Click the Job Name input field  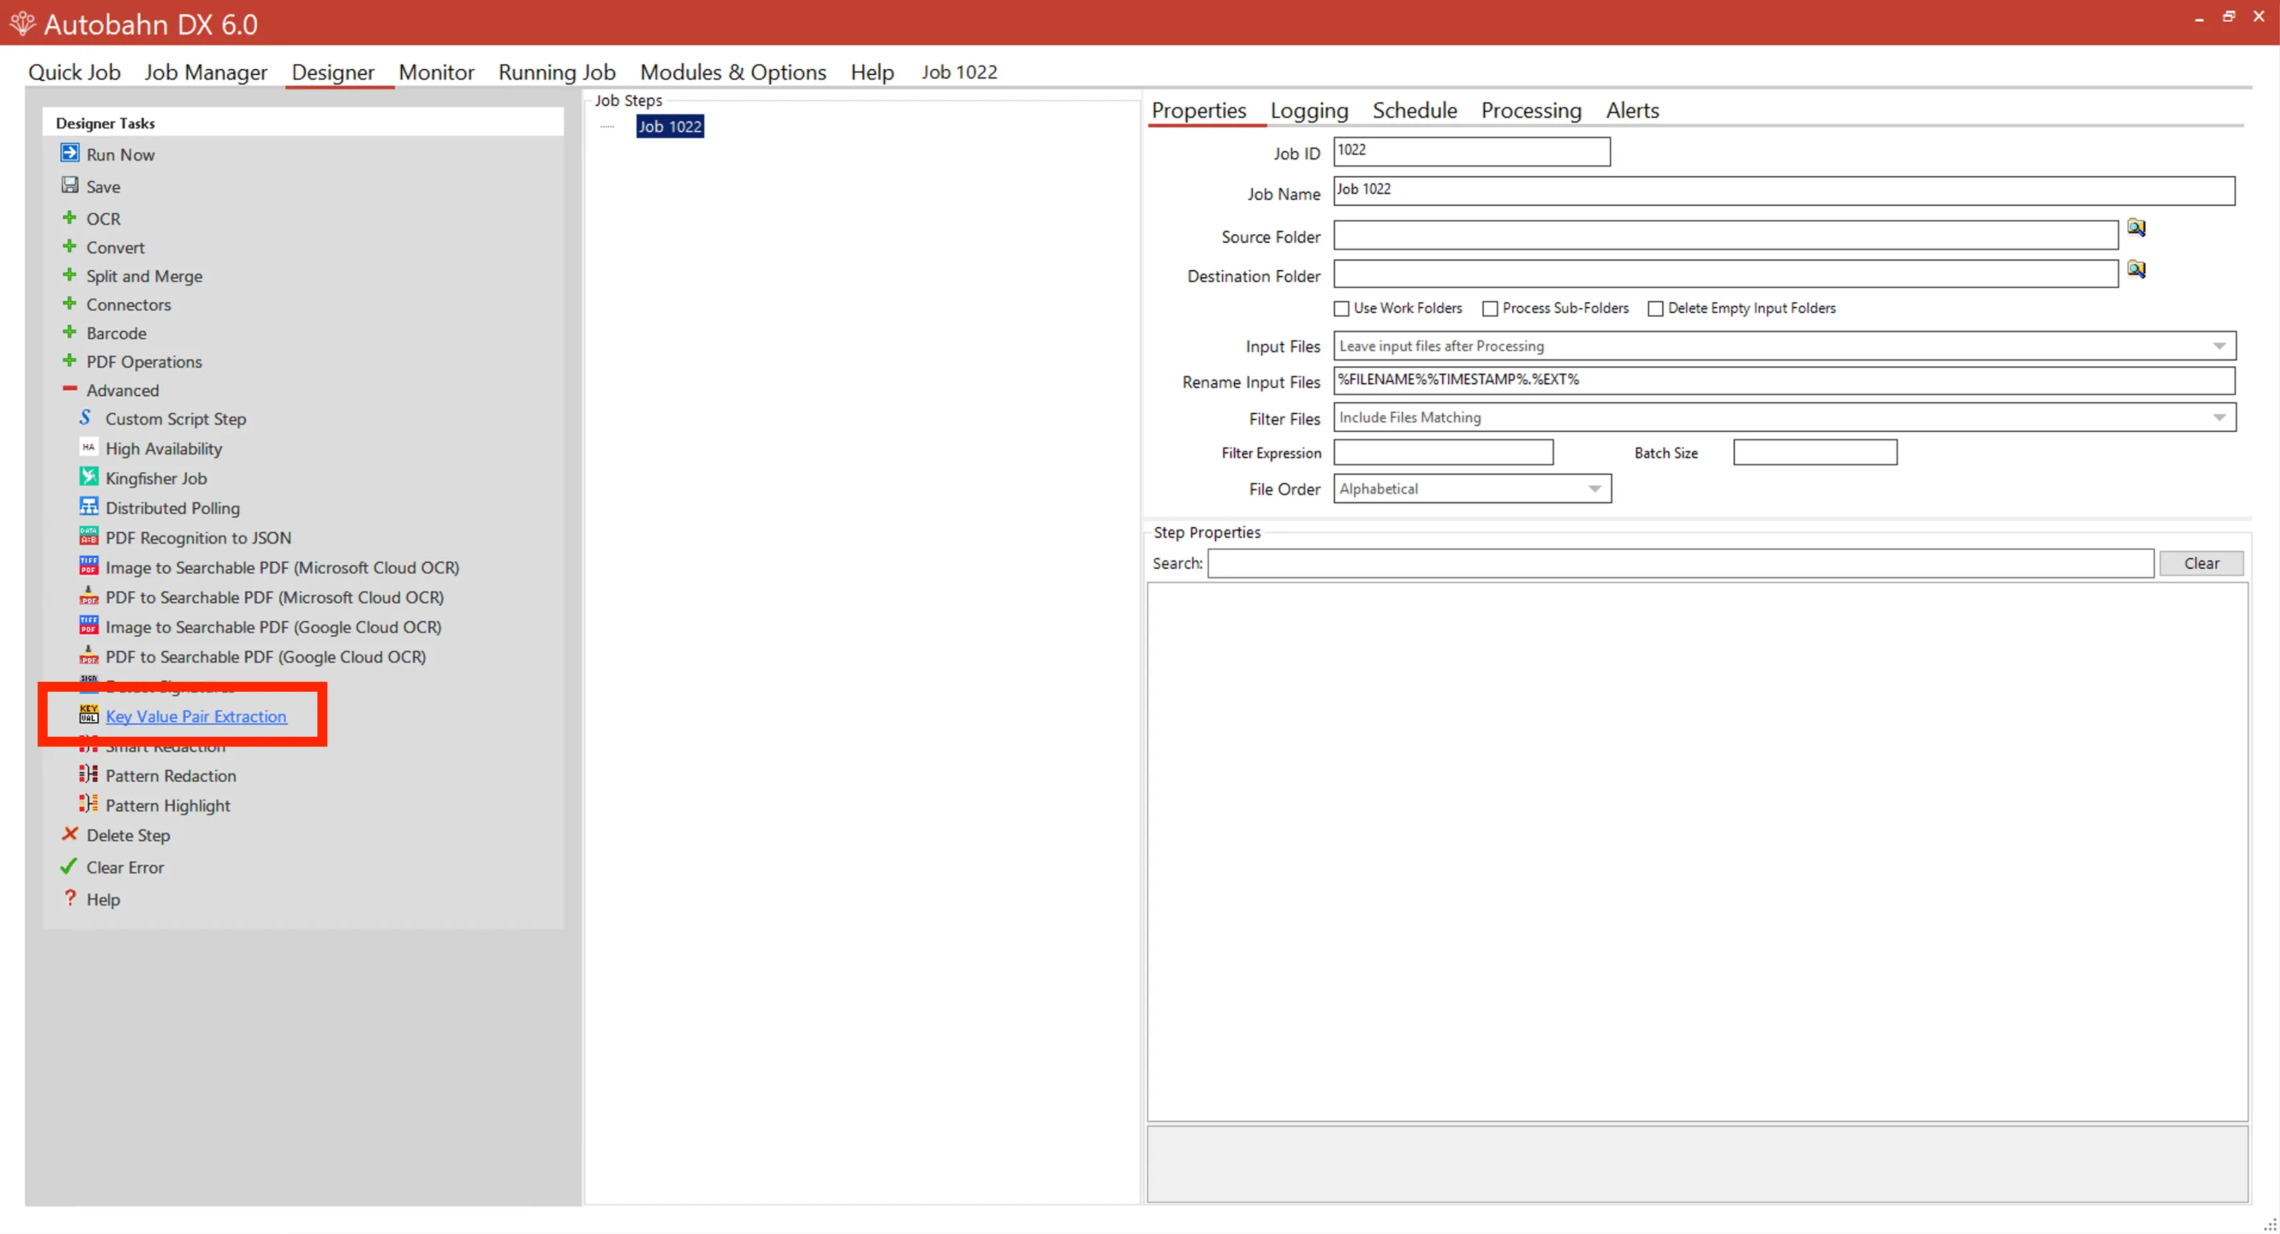click(1784, 191)
